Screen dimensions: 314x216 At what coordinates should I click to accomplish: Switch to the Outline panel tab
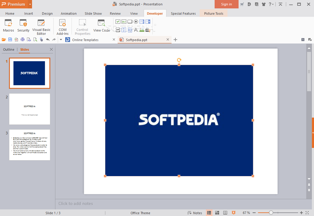(9, 49)
